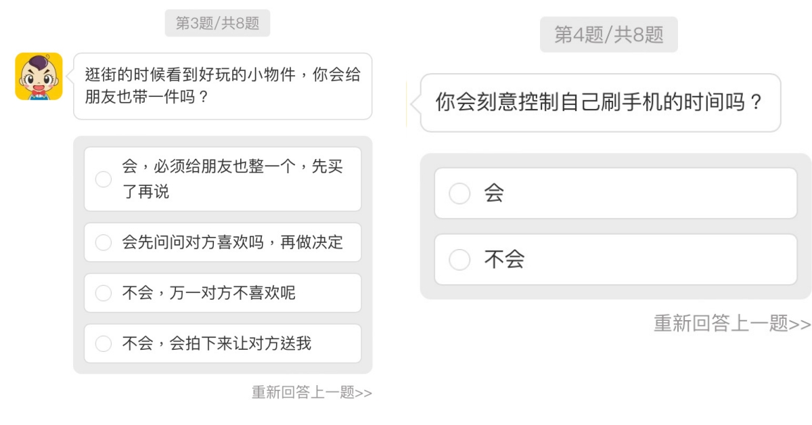Click the question bubble about 逛街 small gifts
This screenshot has height=425, width=812.
[x=223, y=86]
